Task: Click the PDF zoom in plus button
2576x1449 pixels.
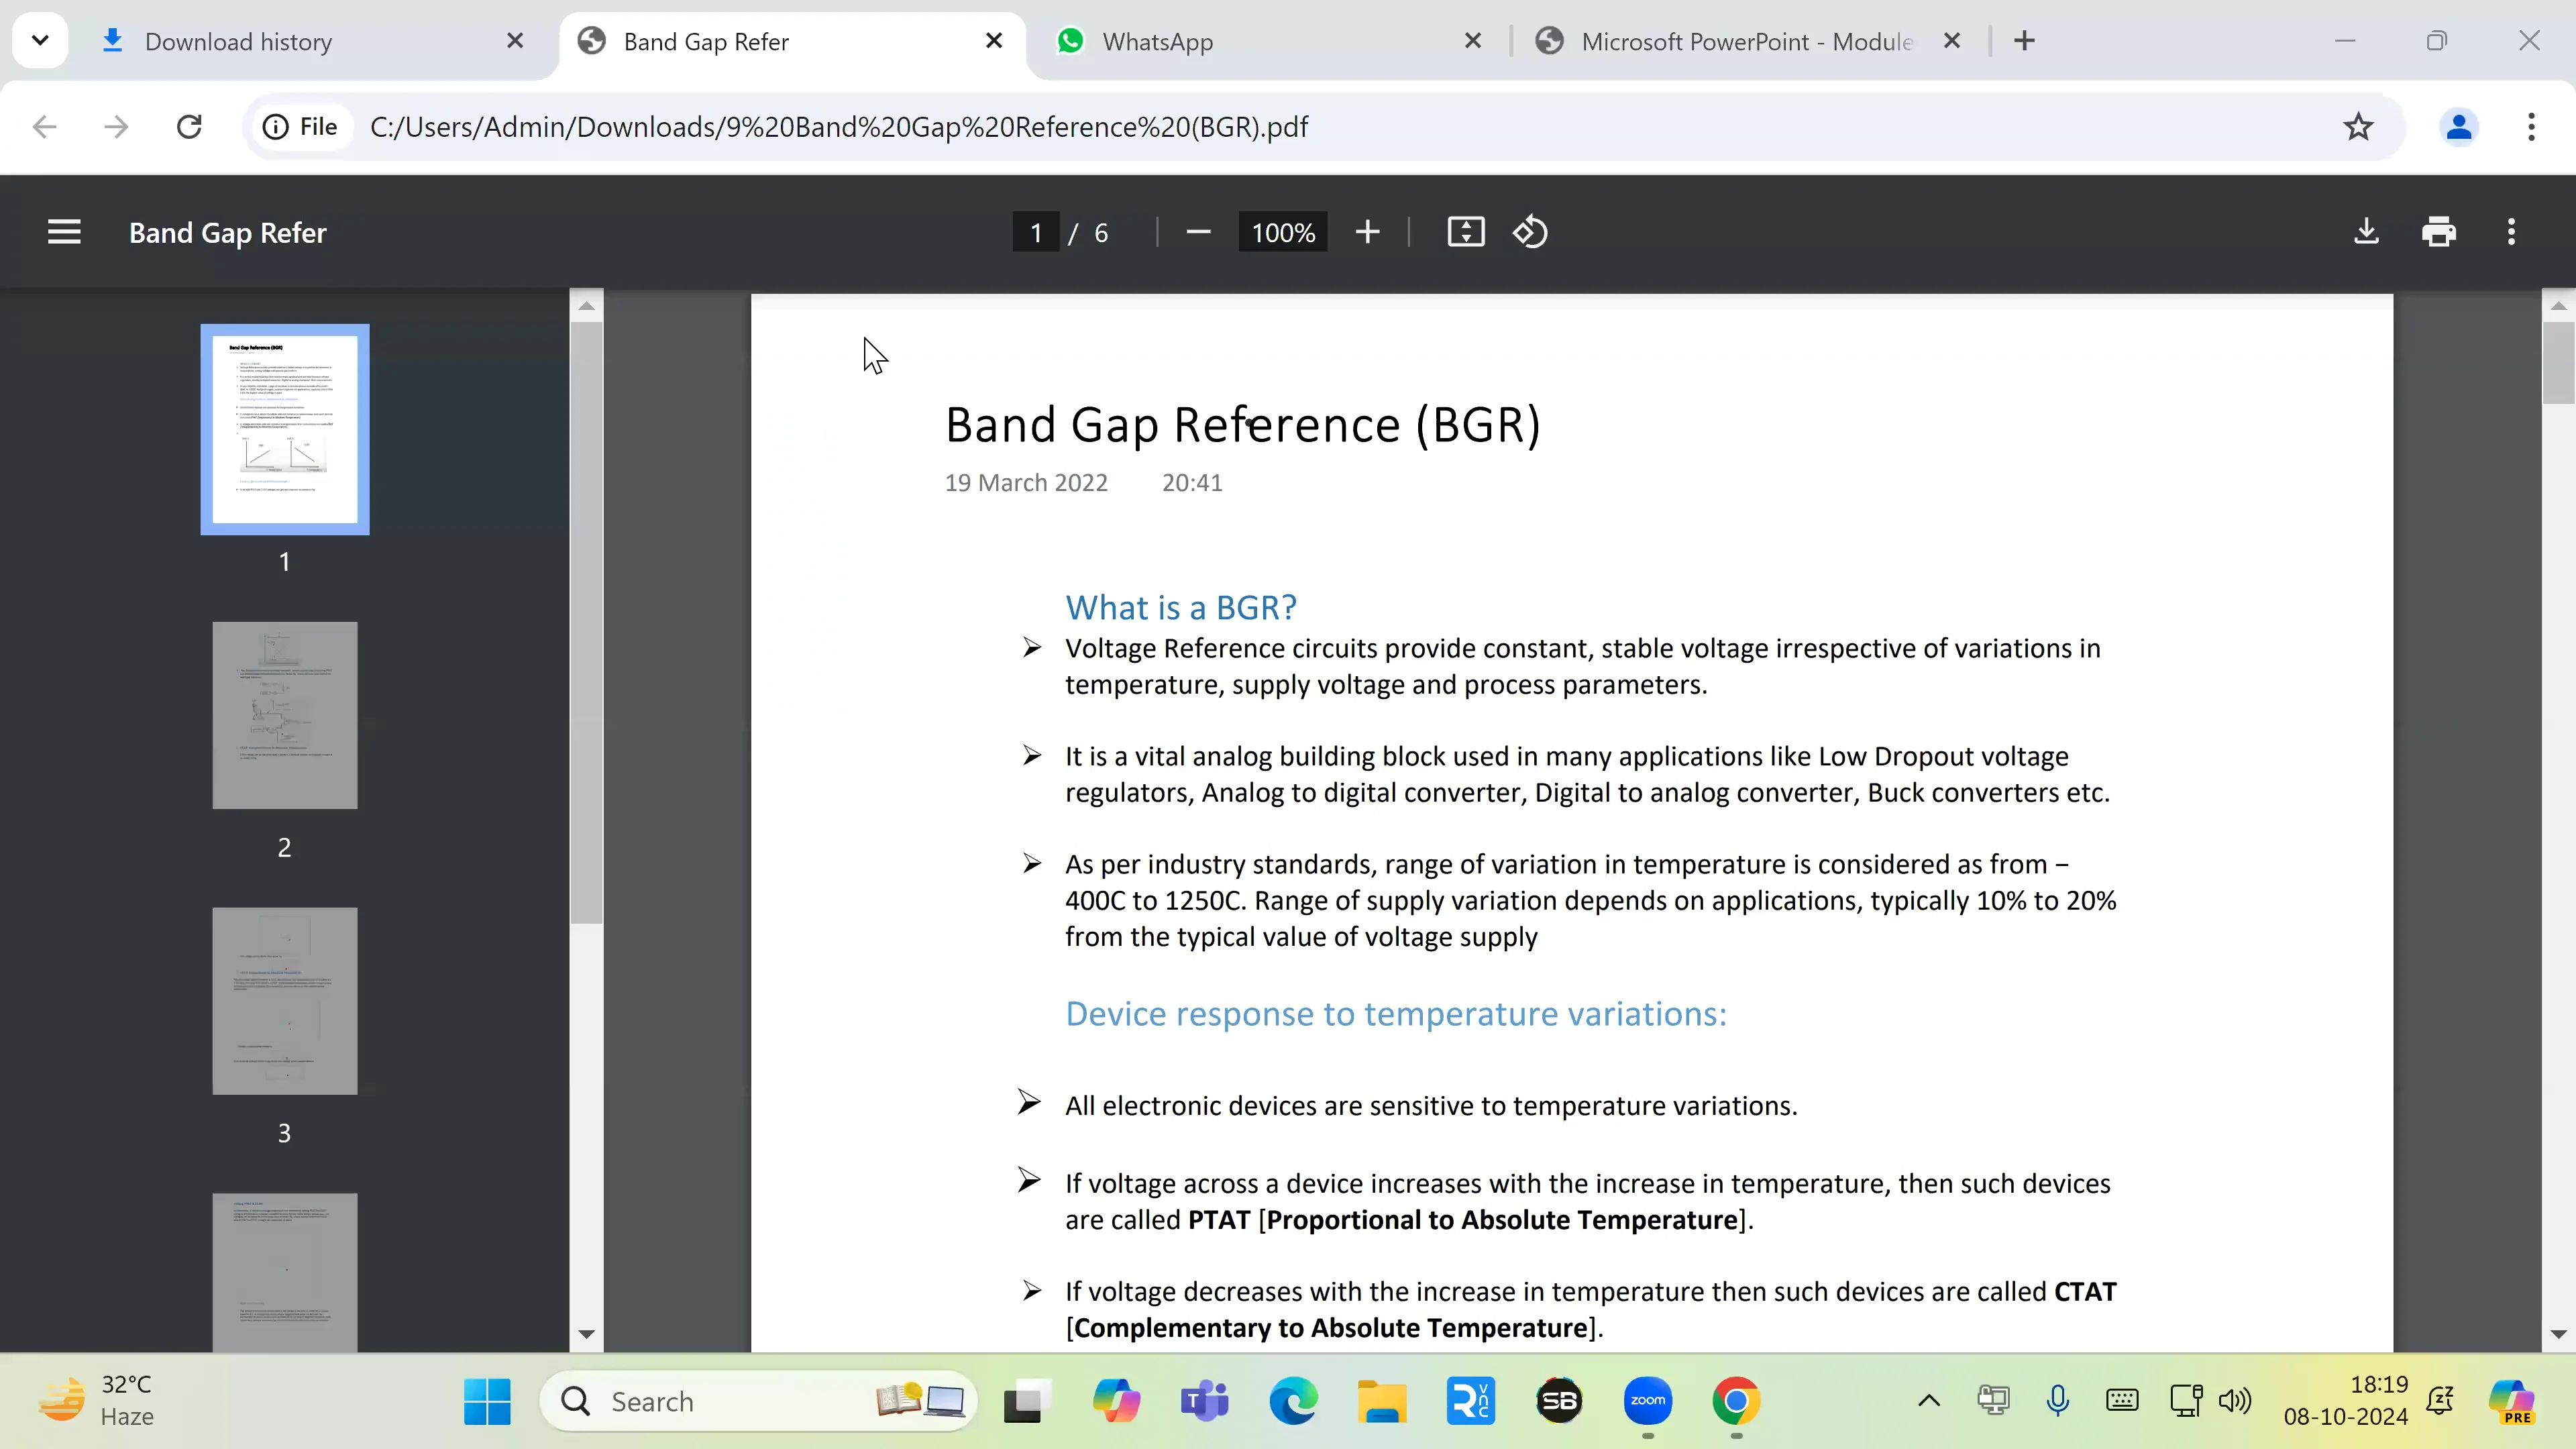Action: pos(1367,232)
